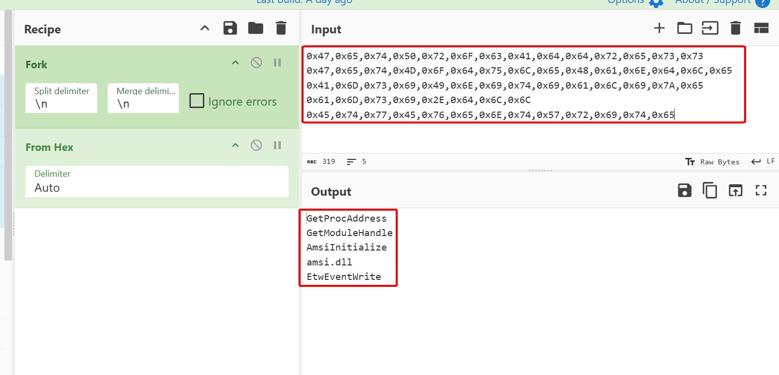Viewport: 779px width, 375px height.
Task: Collapse the Fork operation arguments
Action: (x=236, y=63)
